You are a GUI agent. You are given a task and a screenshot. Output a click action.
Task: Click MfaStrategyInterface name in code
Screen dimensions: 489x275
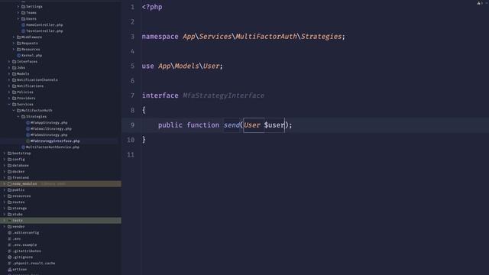tap(223, 95)
